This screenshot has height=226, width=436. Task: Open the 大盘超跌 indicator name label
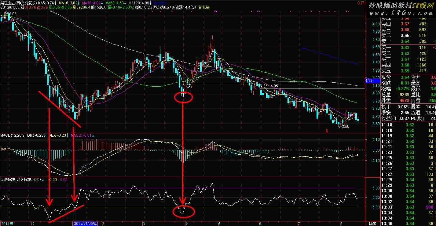[x=7, y=180]
